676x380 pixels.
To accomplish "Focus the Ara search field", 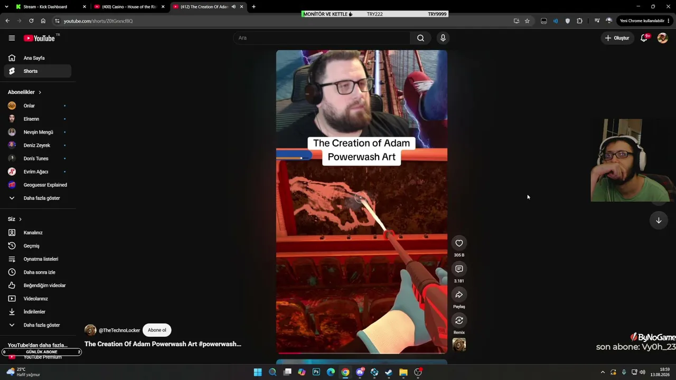I will click(322, 38).
